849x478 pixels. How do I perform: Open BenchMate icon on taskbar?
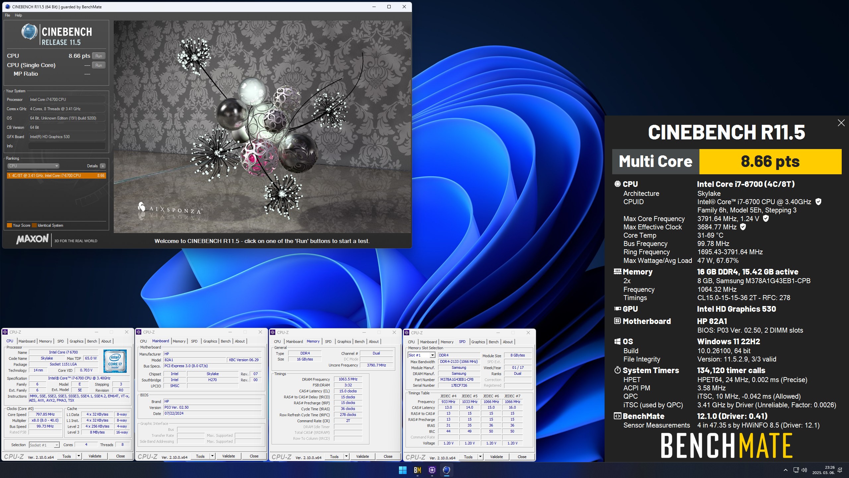(x=417, y=470)
